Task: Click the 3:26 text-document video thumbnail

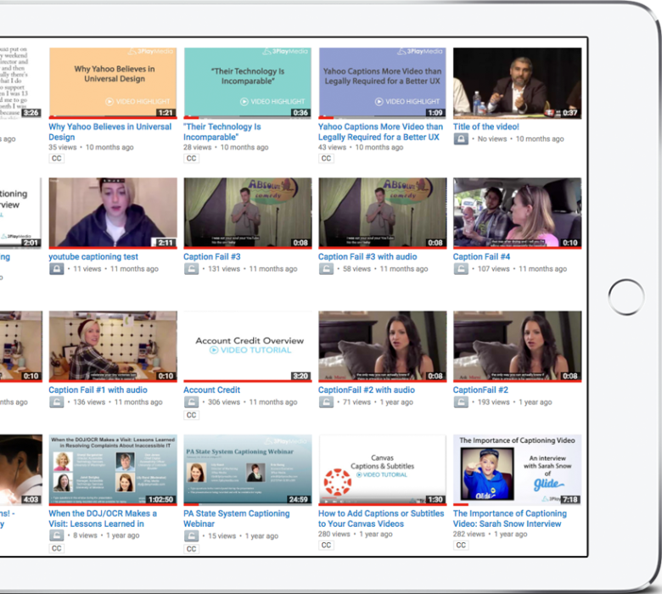Action: click(x=20, y=83)
